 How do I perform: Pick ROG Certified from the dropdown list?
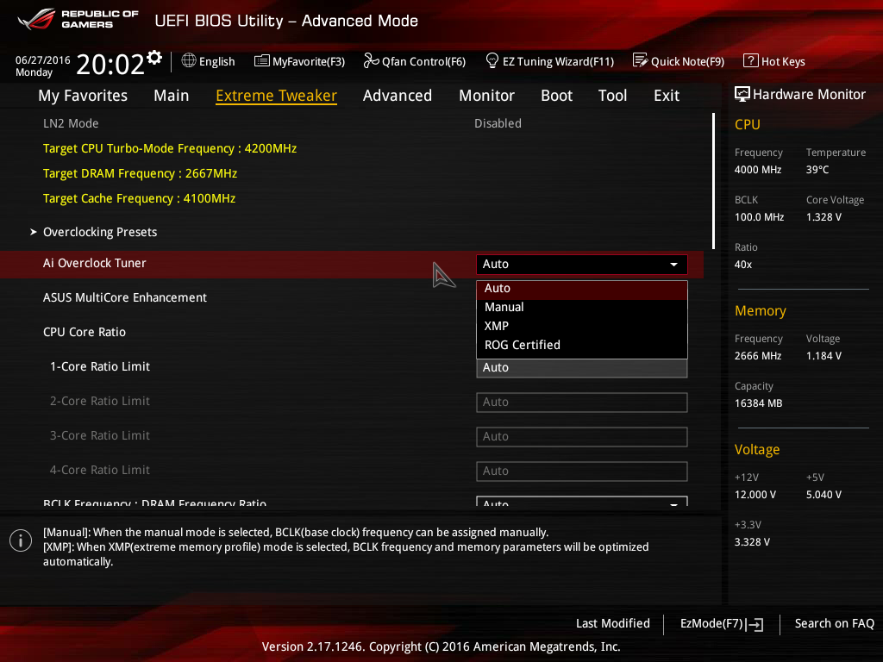point(582,345)
